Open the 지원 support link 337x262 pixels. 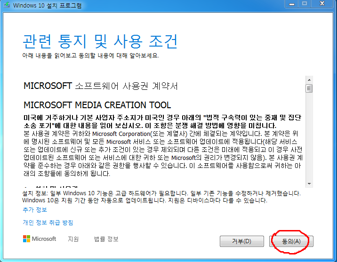coord(73,239)
